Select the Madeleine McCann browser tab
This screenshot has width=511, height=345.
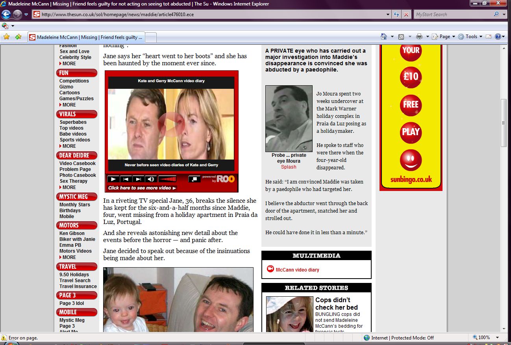[86, 37]
